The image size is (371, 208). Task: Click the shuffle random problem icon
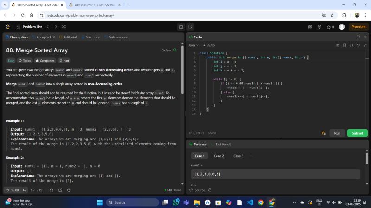click(64, 27)
